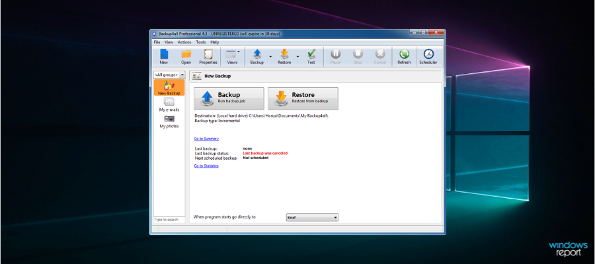Viewport: 595px width, 264px height.
Task: Click the red 'Last backup was canceled' text
Action: point(265,153)
